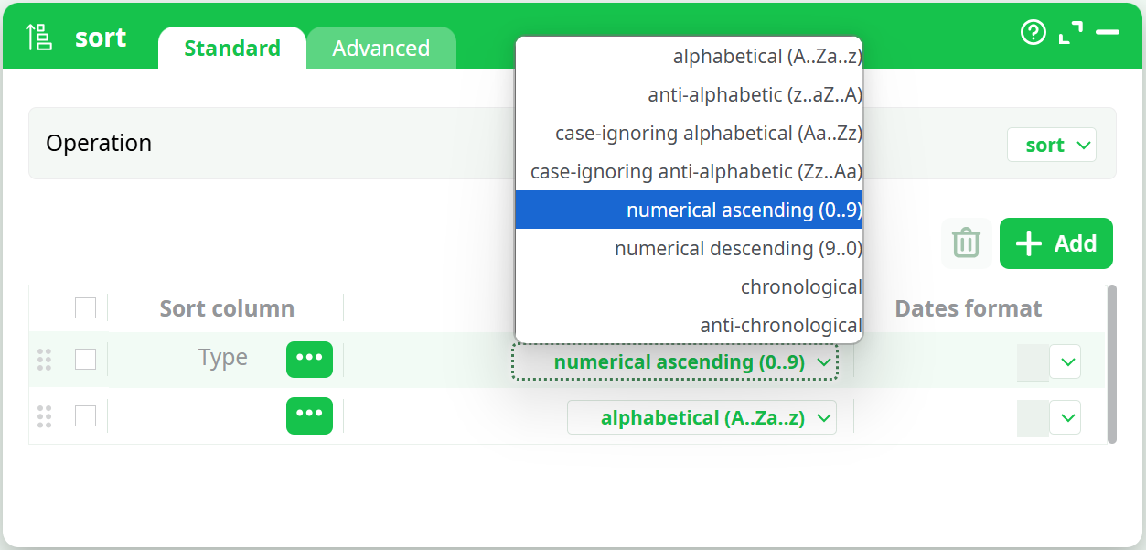Open the help question mark icon
Viewport: 1146px width, 550px height.
tap(1034, 32)
